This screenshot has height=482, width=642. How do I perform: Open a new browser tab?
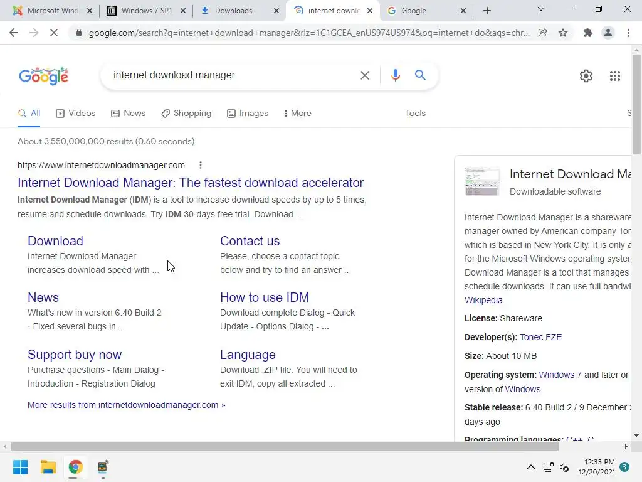[x=487, y=11]
